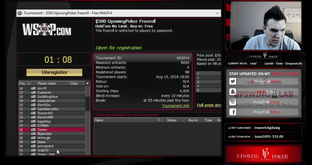Click the Tournament ID value 642414
Viewport: 312px width, 165px height.
pos(183,58)
